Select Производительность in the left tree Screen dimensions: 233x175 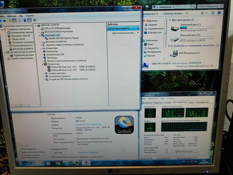pyautogui.click(x=21, y=45)
